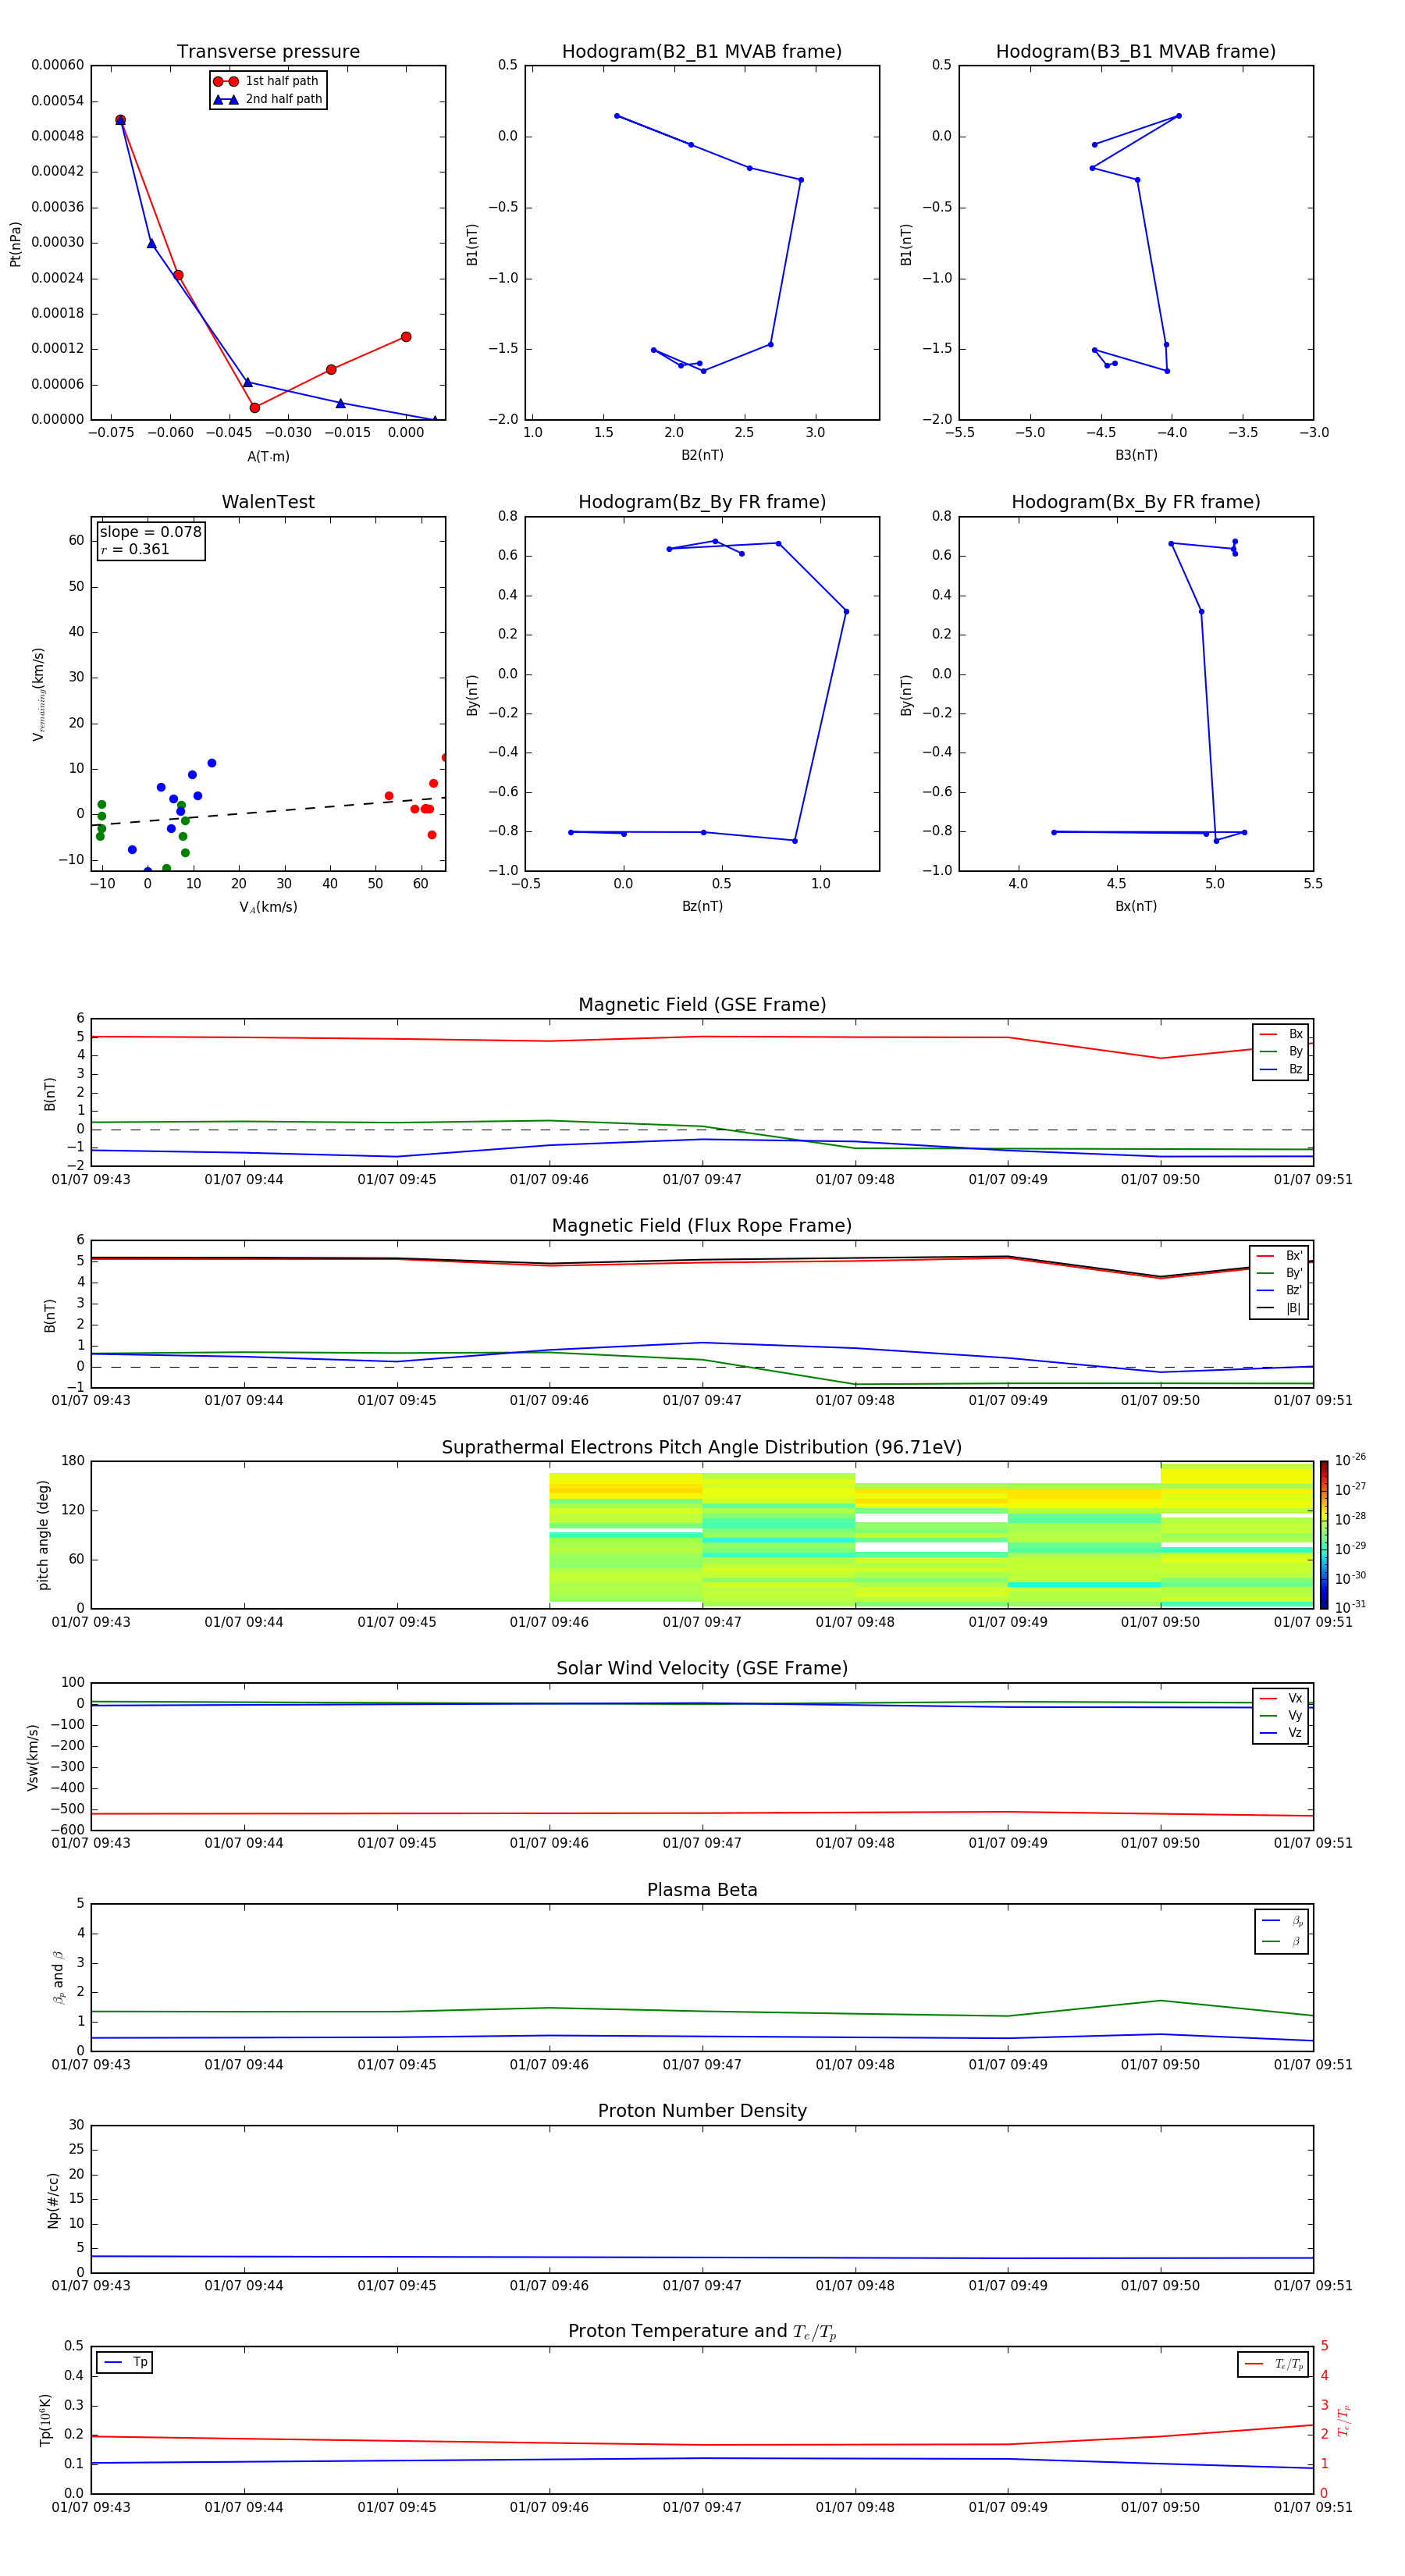Click the '1st half path' legend entry

pyautogui.click(x=266, y=81)
